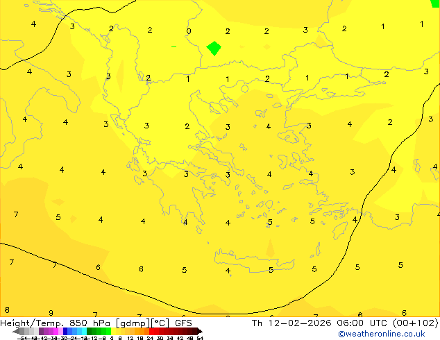Open the weatheronline.co.uk link
This screenshot has width=440, height=340.
pos(382,334)
